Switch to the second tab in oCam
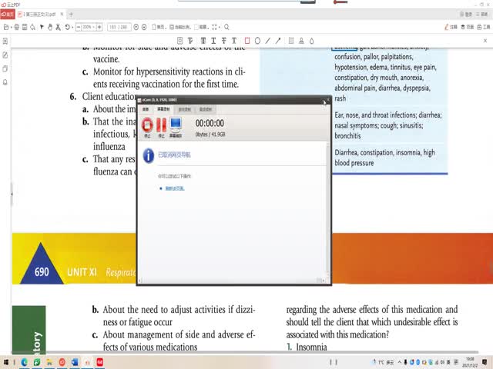Screen dimensions: 493x369 click(x=165, y=109)
